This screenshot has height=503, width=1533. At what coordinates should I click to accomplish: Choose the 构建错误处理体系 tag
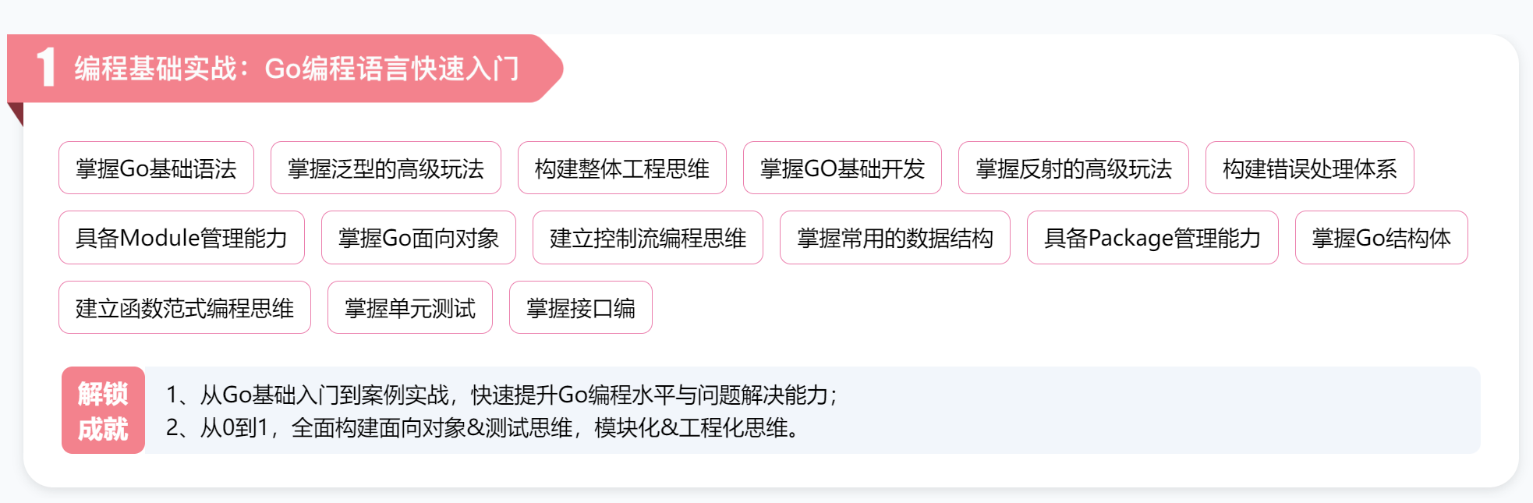click(1309, 168)
